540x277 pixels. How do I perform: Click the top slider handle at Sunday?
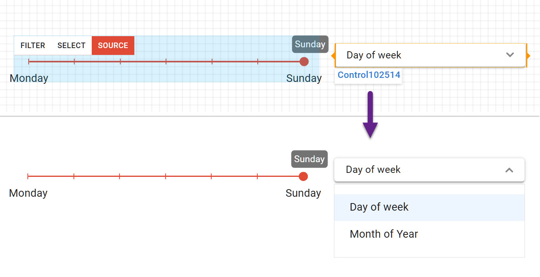coord(304,62)
